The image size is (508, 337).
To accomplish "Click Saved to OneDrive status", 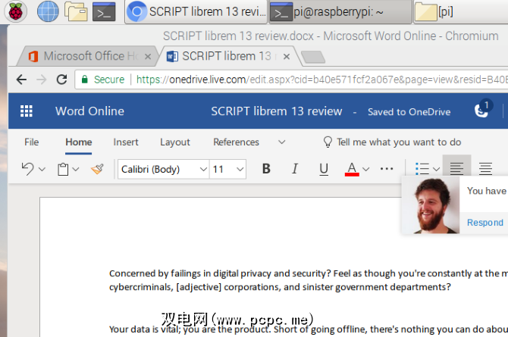I will [409, 111].
